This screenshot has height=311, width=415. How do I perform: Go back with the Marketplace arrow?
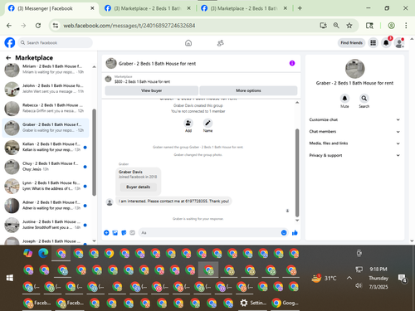[x=8, y=58]
